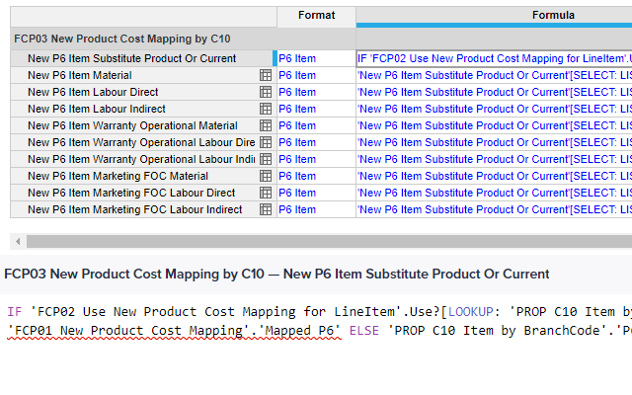Viewport: 632px width, 395px height.
Task: Click P6 Item format cell for New P6 Item Material
Action: 316,75
